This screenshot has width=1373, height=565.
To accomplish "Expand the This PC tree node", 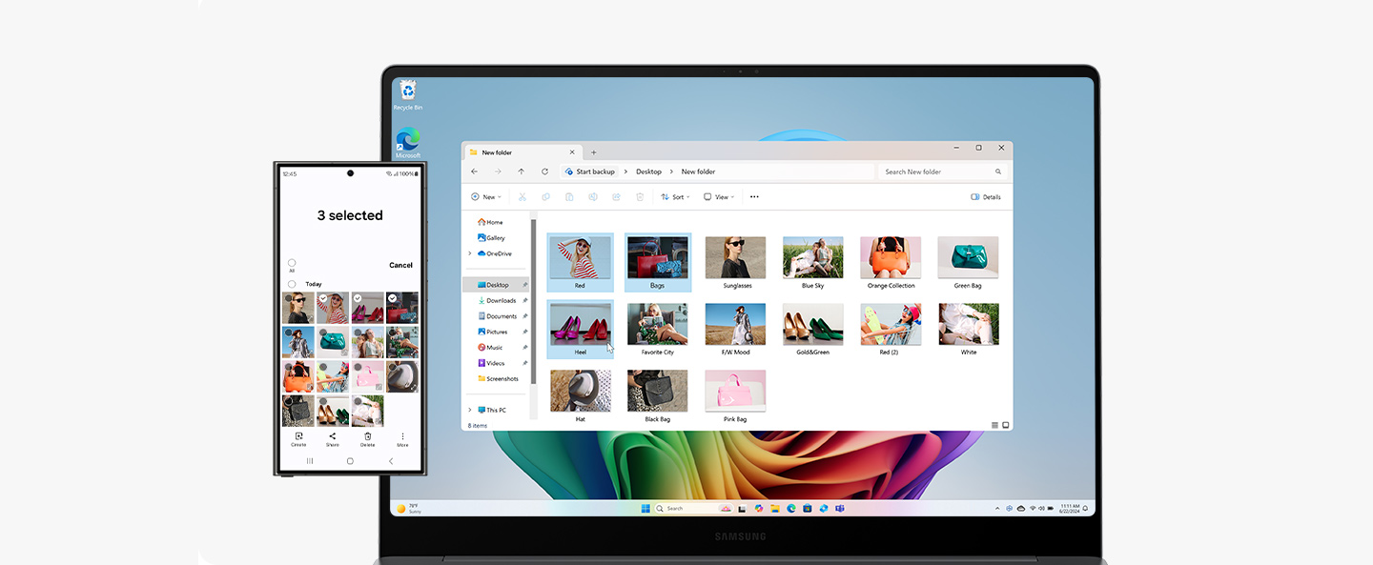I will pos(469,411).
